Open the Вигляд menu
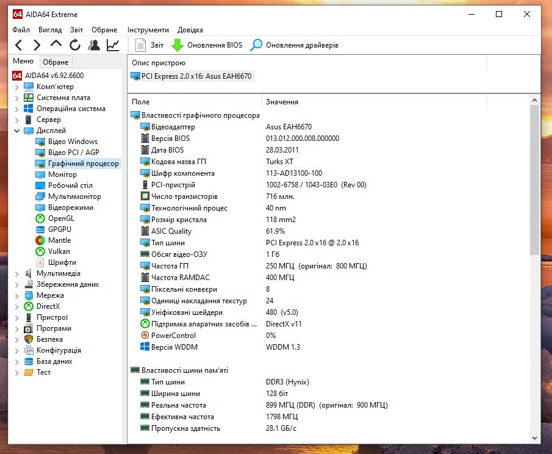 click(50, 30)
